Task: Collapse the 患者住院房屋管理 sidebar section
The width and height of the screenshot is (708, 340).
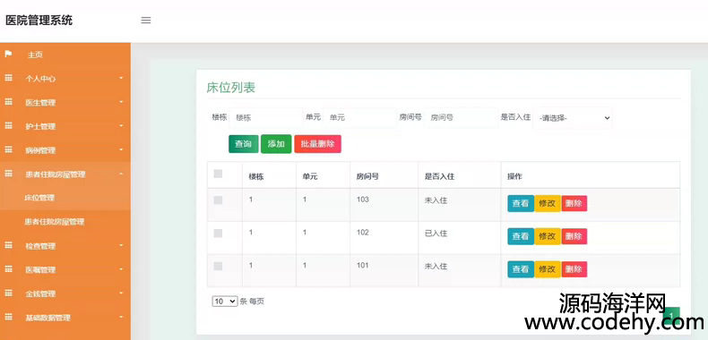Action: tap(65, 174)
